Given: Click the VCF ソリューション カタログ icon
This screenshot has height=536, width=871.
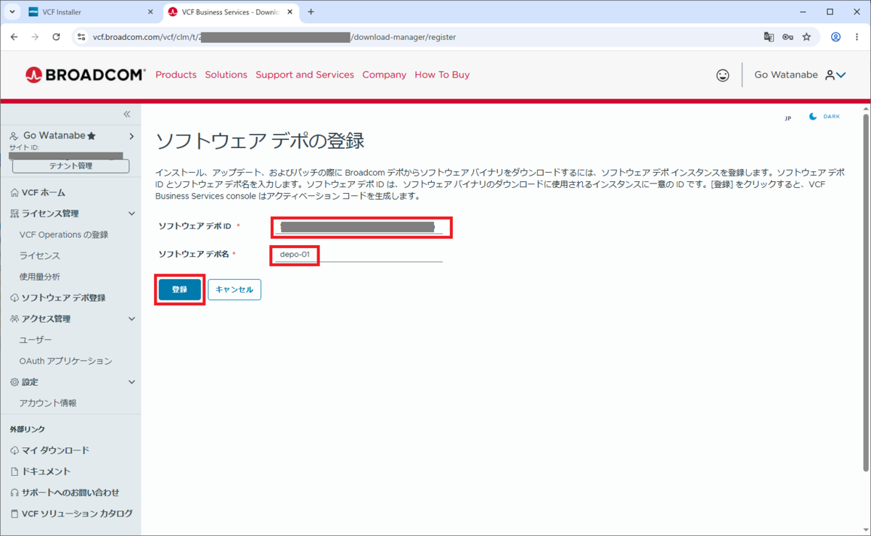Looking at the screenshot, I should (x=15, y=514).
